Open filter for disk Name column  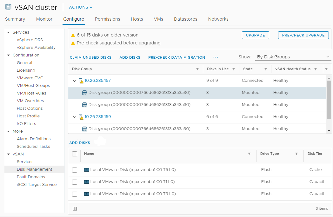(x=249, y=154)
